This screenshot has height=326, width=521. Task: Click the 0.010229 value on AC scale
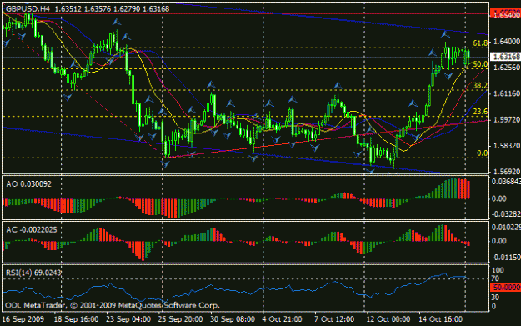(506, 228)
